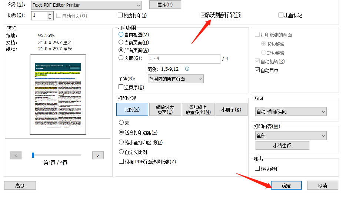Choose 自定义比例 custom scale option

[x=121, y=152]
